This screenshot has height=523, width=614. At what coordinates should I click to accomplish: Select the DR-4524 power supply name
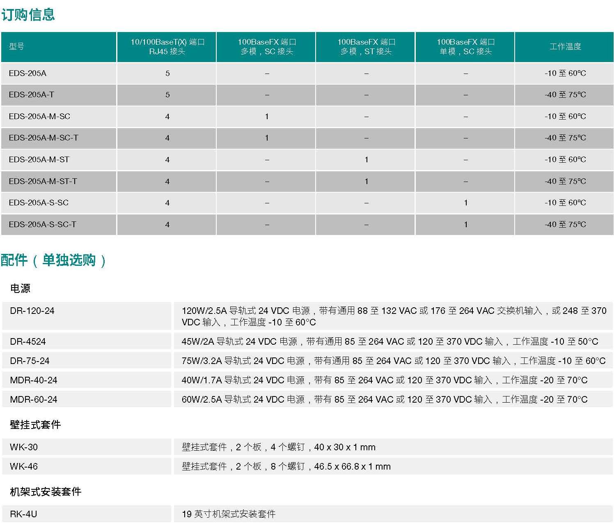(x=28, y=341)
